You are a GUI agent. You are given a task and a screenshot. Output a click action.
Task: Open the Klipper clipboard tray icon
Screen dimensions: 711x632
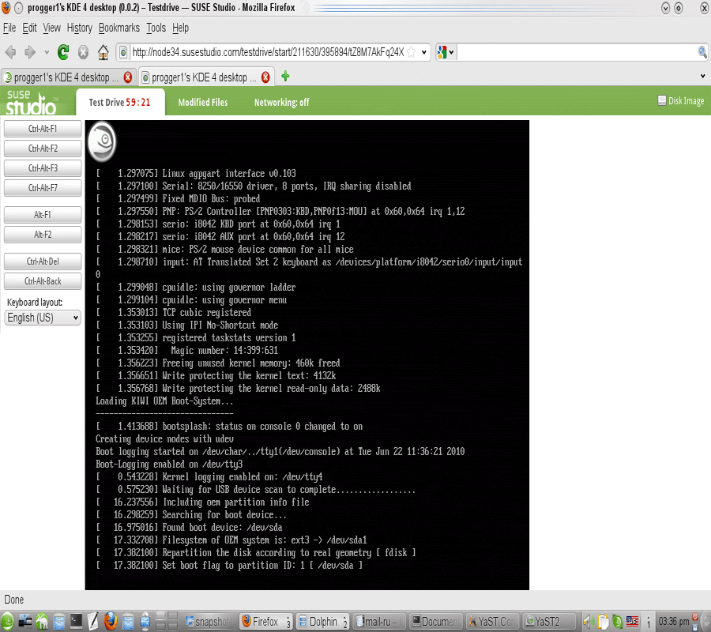coord(603,622)
